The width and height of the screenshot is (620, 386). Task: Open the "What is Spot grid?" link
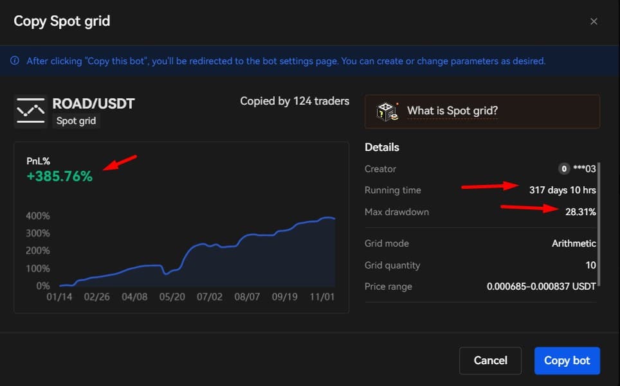pos(452,111)
